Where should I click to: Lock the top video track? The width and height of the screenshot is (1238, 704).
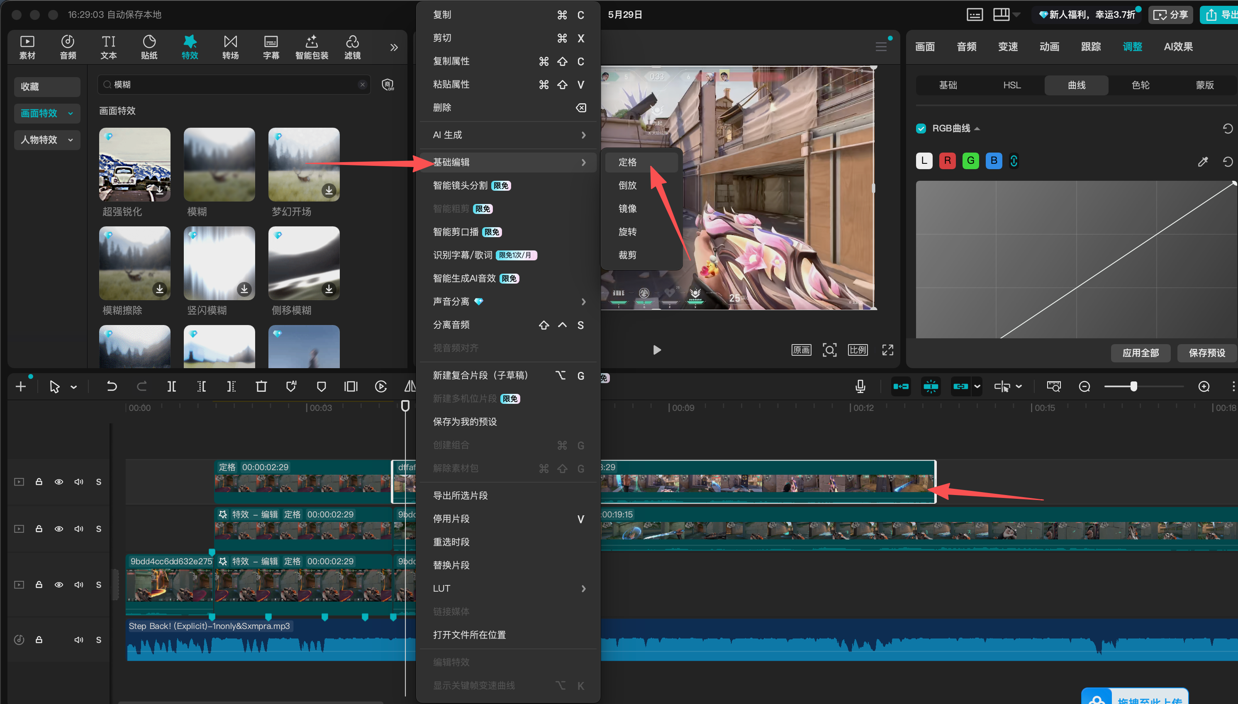[39, 482]
